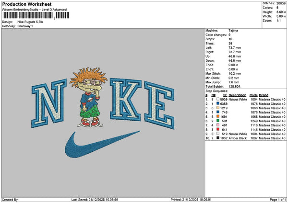Click the design name "Nike Rugrats 5,8in"
This screenshot has width=288, height=203.
pos(30,22)
